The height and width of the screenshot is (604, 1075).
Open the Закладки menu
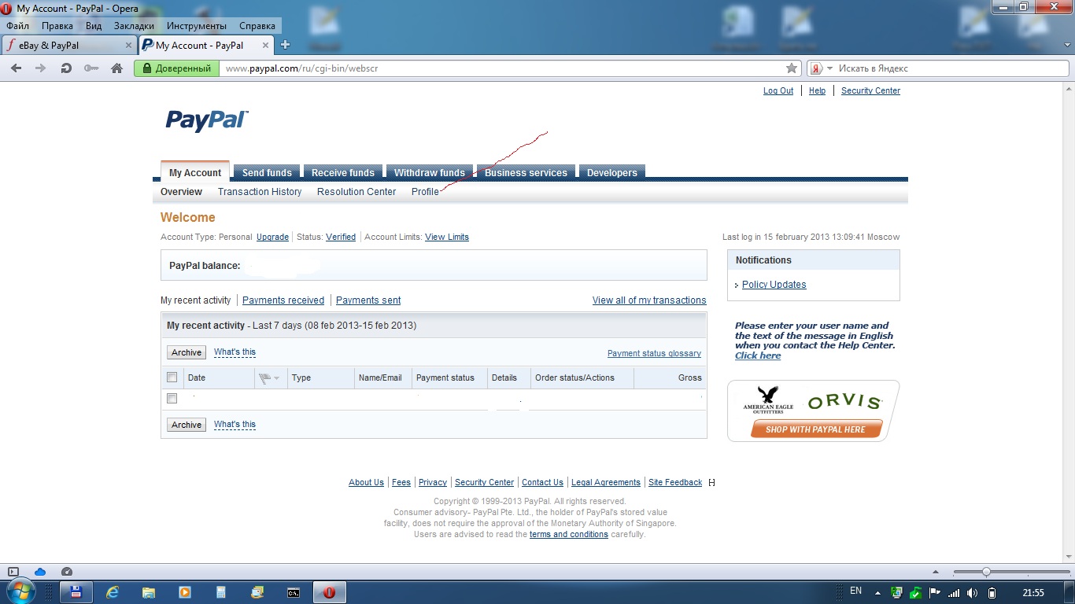click(134, 26)
